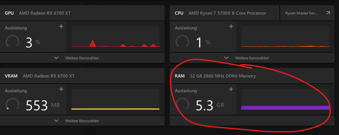Expand CPU Weitere Kennzahlen chevron
This screenshot has height=135, width=339.
point(226,58)
